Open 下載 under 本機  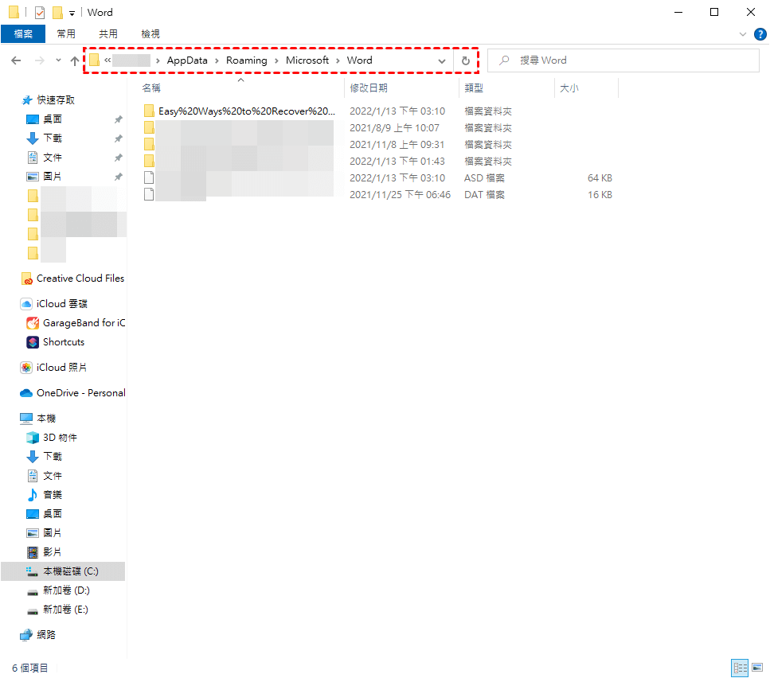[53, 458]
